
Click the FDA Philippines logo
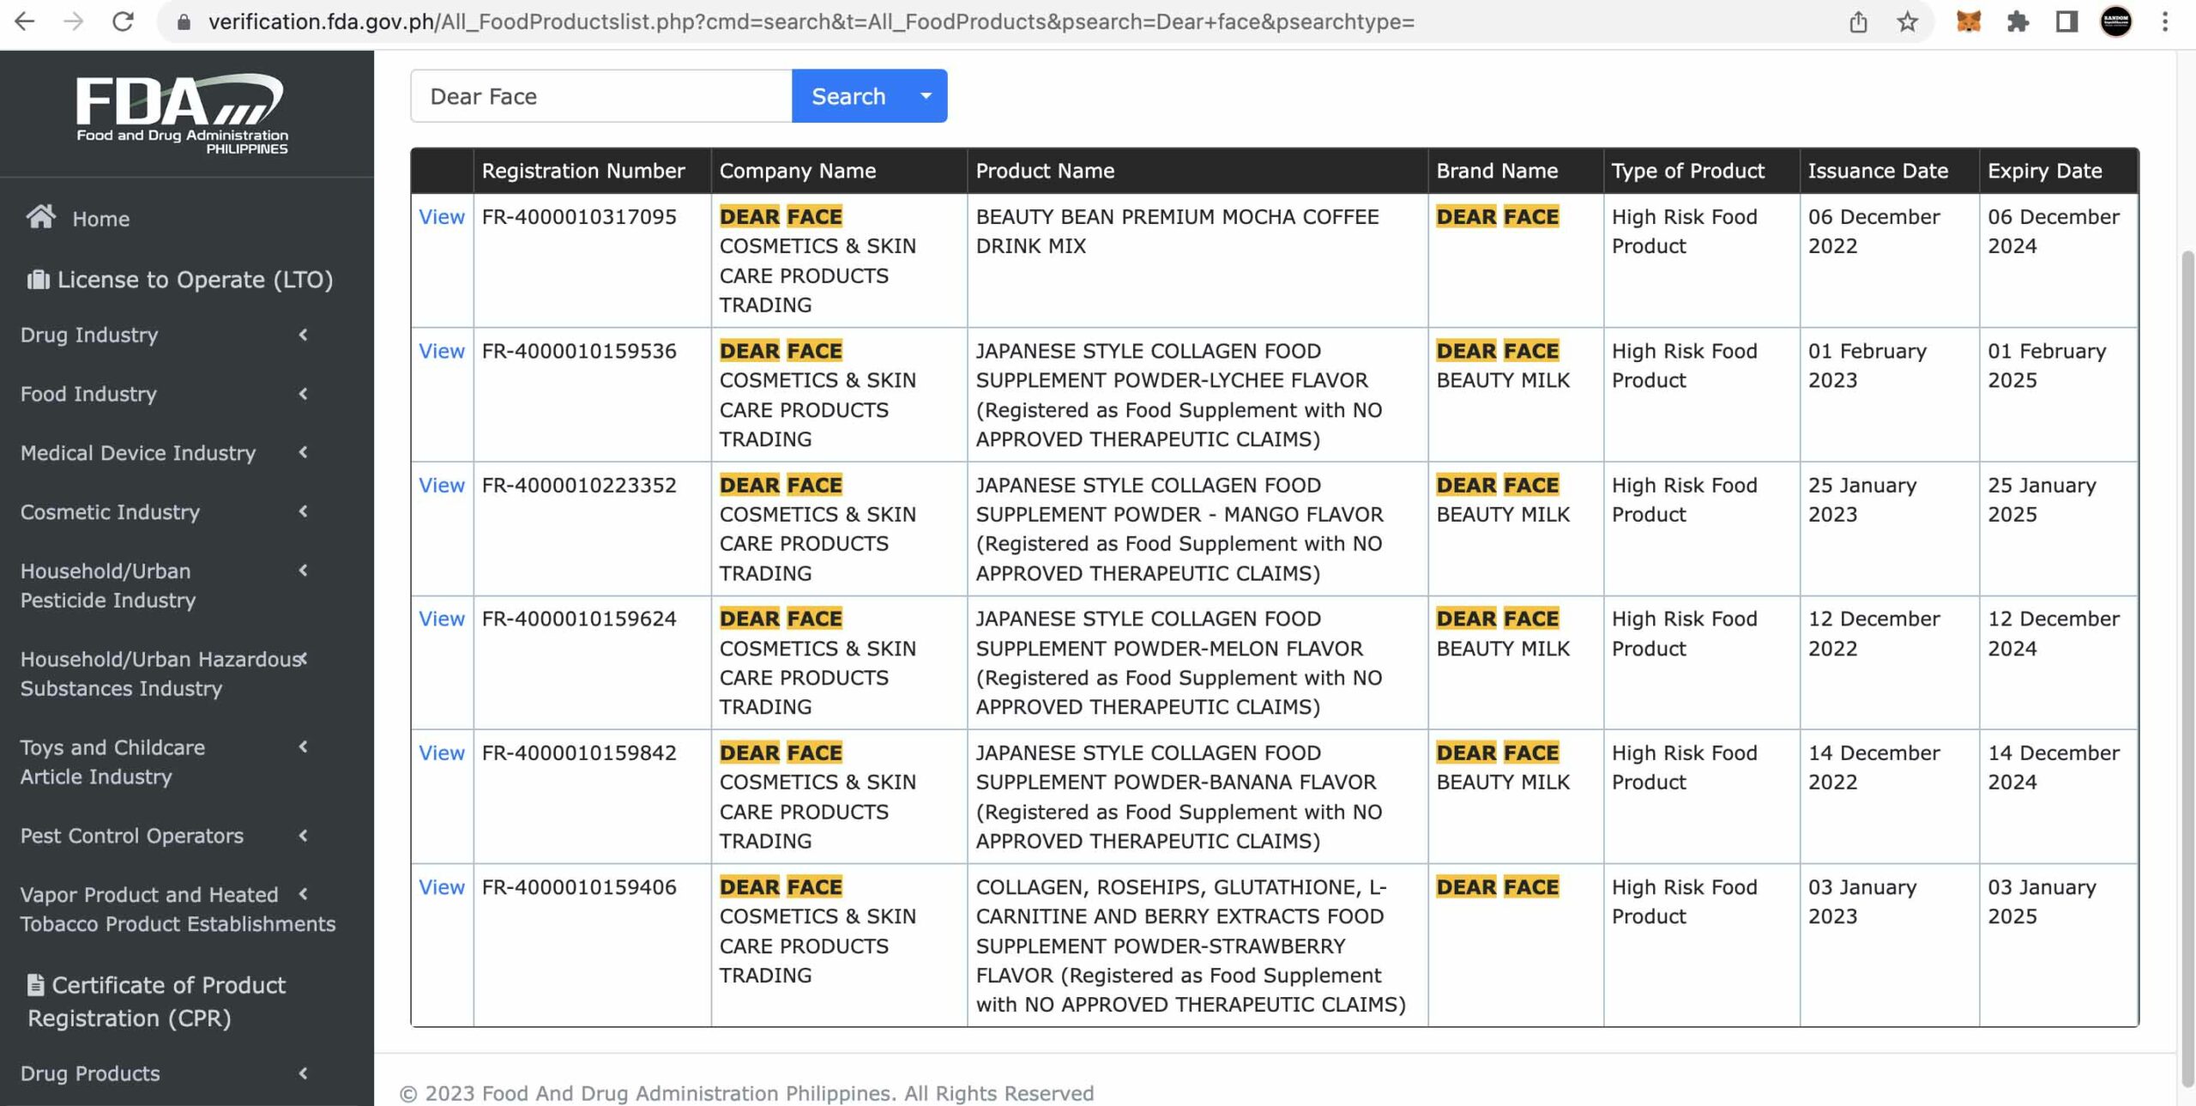tap(181, 113)
